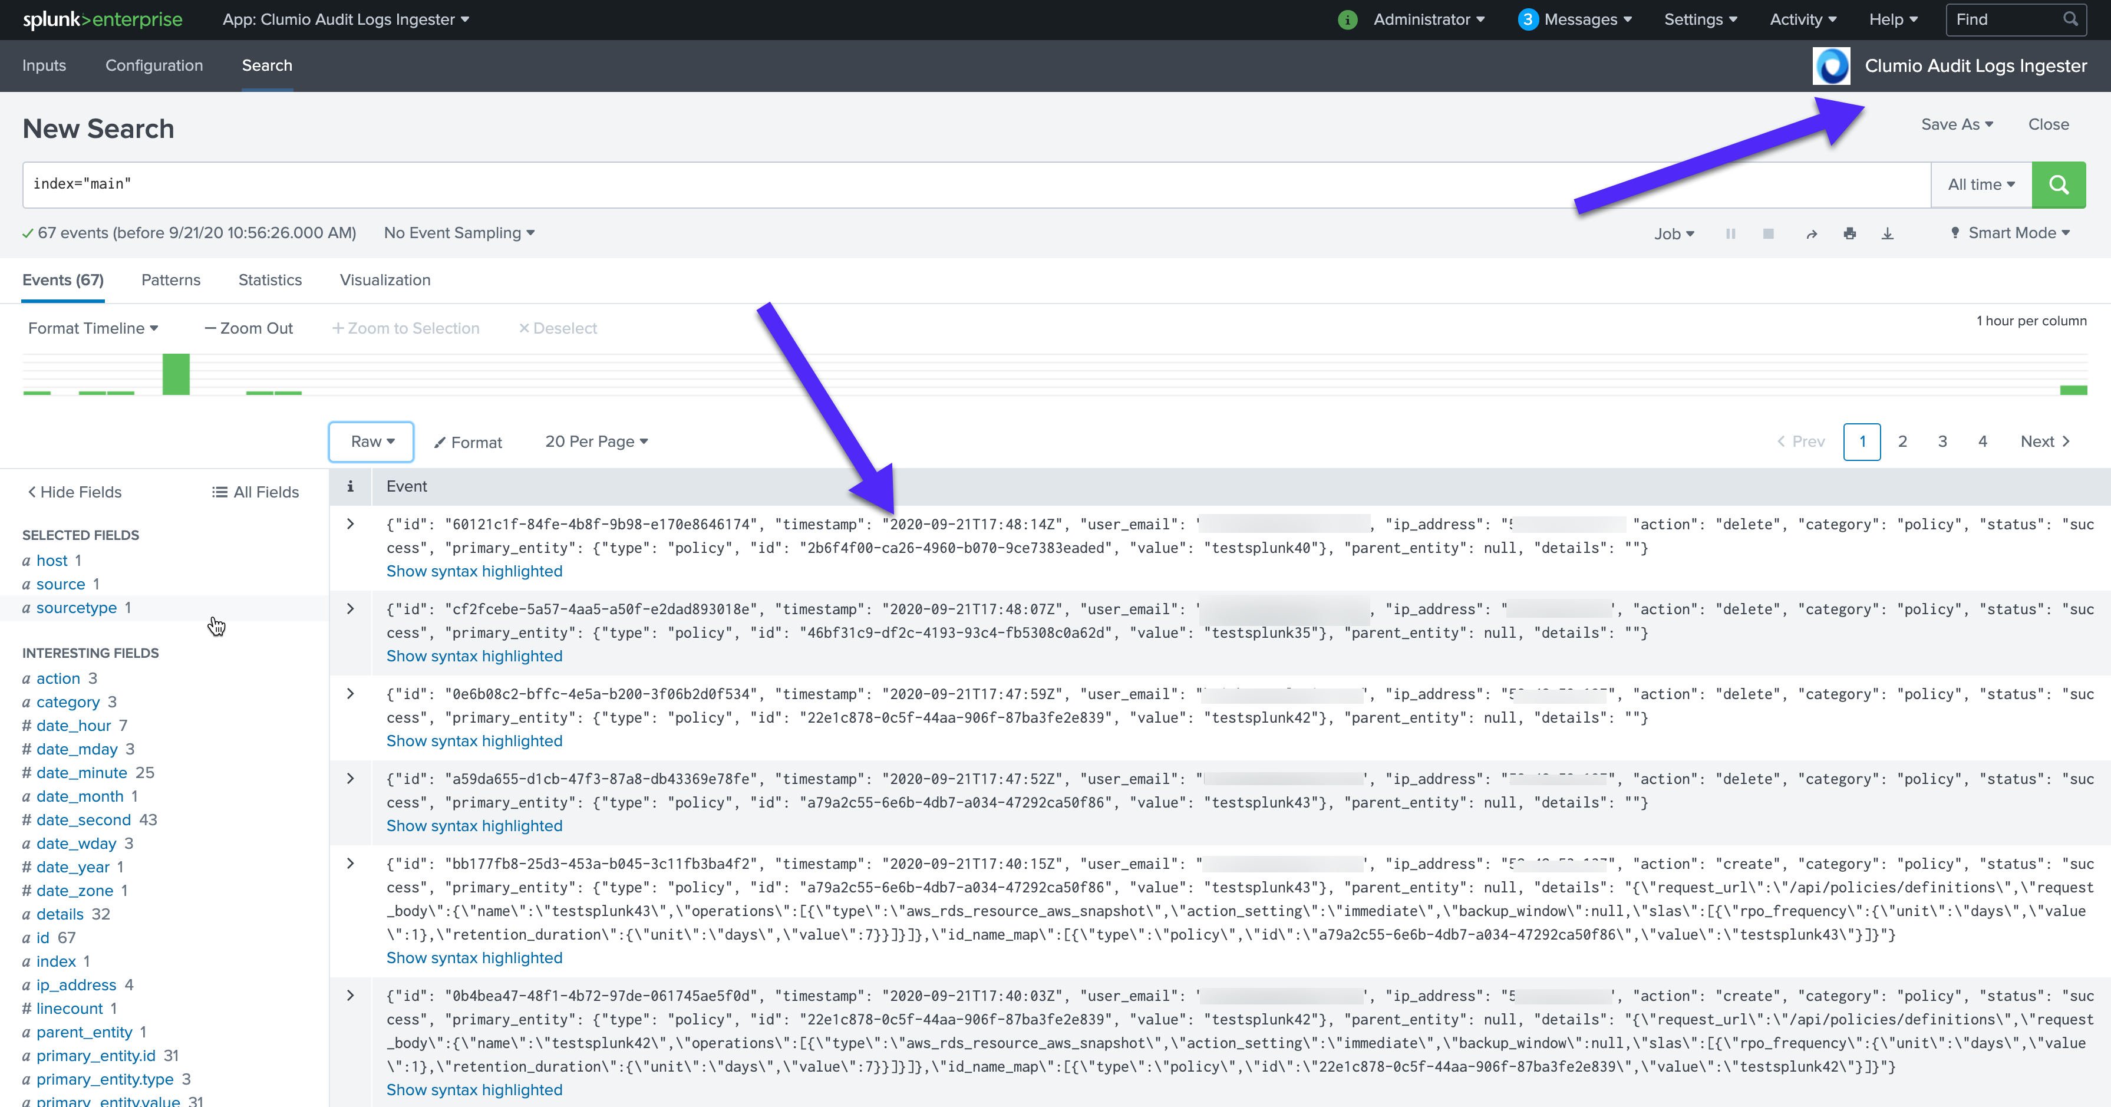Viewport: 2111px width, 1107px height.
Task: Switch to the Patterns tab
Action: (170, 280)
